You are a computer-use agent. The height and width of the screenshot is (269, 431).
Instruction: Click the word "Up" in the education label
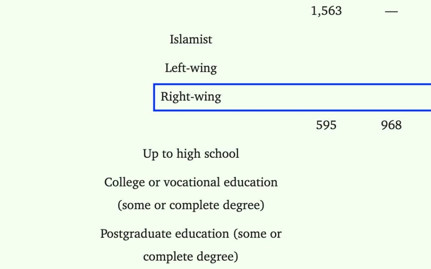click(x=151, y=154)
